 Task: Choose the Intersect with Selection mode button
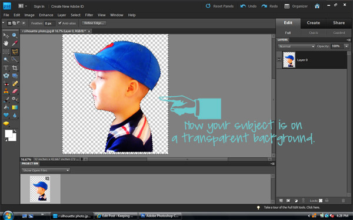[24, 23]
